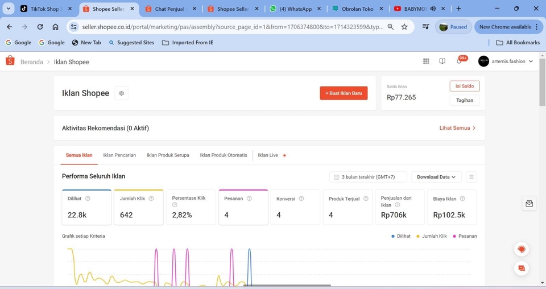Viewport: 546px width, 289px height.
Task: Click the help icon under Persentase Klik
Action: click(175, 205)
